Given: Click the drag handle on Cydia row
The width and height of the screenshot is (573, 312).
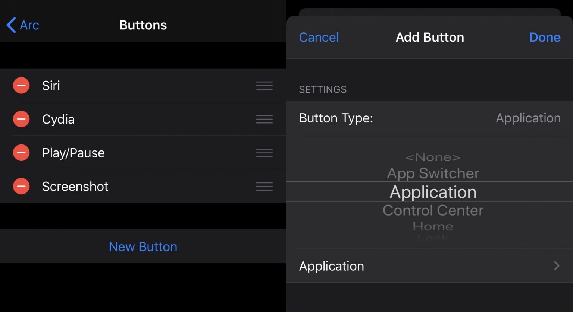Looking at the screenshot, I should [x=264, y=119].
